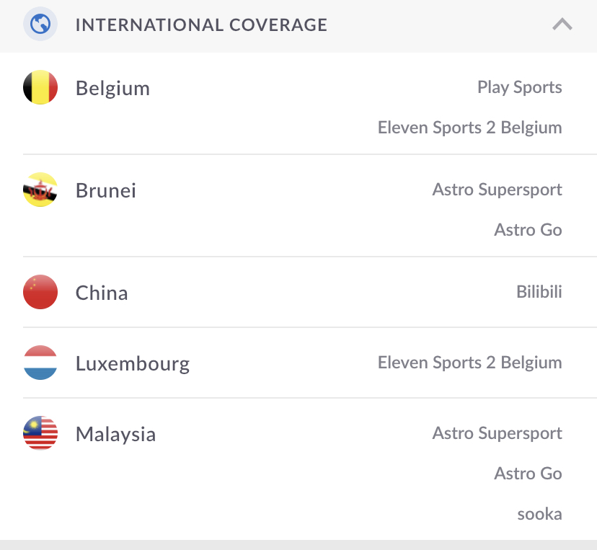597x550 pixels.
Task: Select the Luxembourg country name
Action: pos(133,364)
